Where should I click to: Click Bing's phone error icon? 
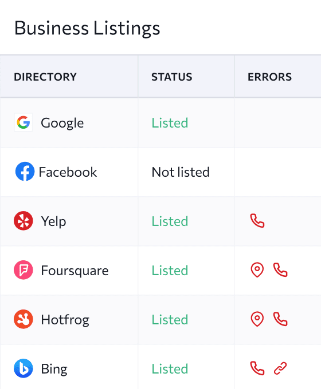(257, 368)
